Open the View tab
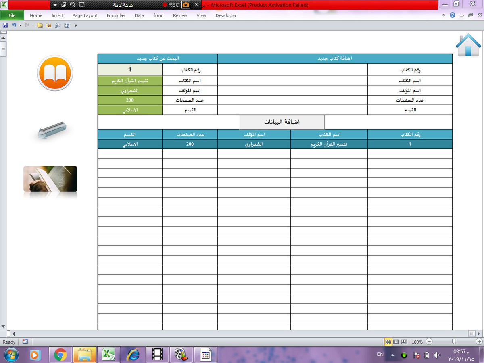Viewport: 484px width, 363px height. pyautogui.click(x=201, y=15)
